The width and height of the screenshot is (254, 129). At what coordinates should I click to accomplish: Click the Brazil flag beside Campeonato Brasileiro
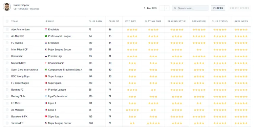coord(46,70)
